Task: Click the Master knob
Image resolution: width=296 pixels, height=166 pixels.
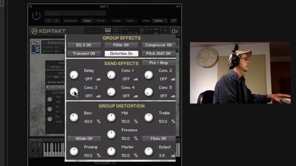Action: (111, 151)
